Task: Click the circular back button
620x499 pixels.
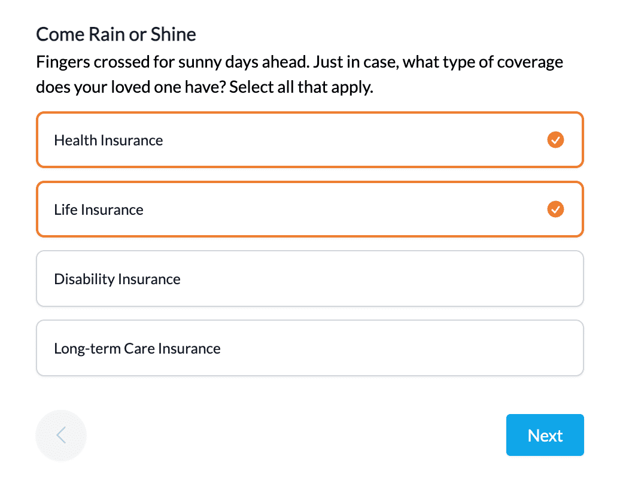Action: pyautogui.click(x=61, y=436)
